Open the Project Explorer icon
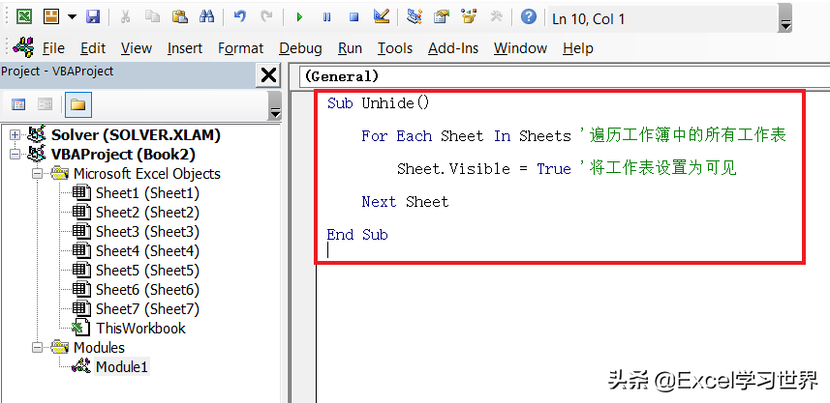 pyautogui.click(x=414, y=16)
